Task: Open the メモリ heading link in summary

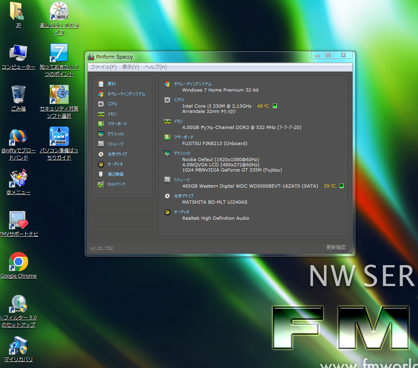Action: [178, 121]
